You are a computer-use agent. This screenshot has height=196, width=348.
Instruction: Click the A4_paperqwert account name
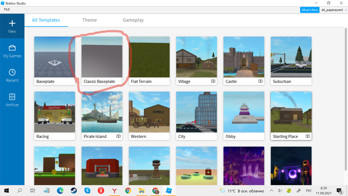click(332, 10)
